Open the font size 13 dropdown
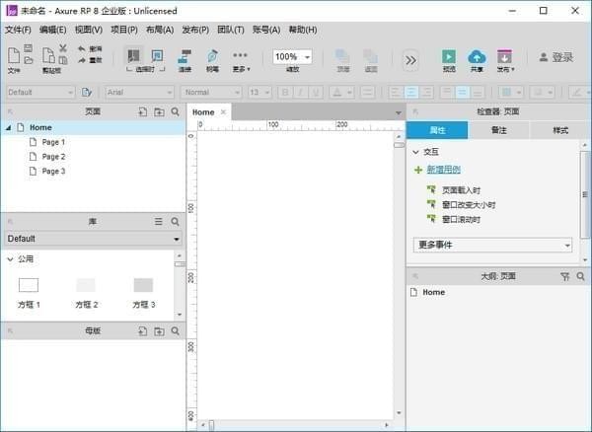Screen dimensions: 592x432 [259, 93]
